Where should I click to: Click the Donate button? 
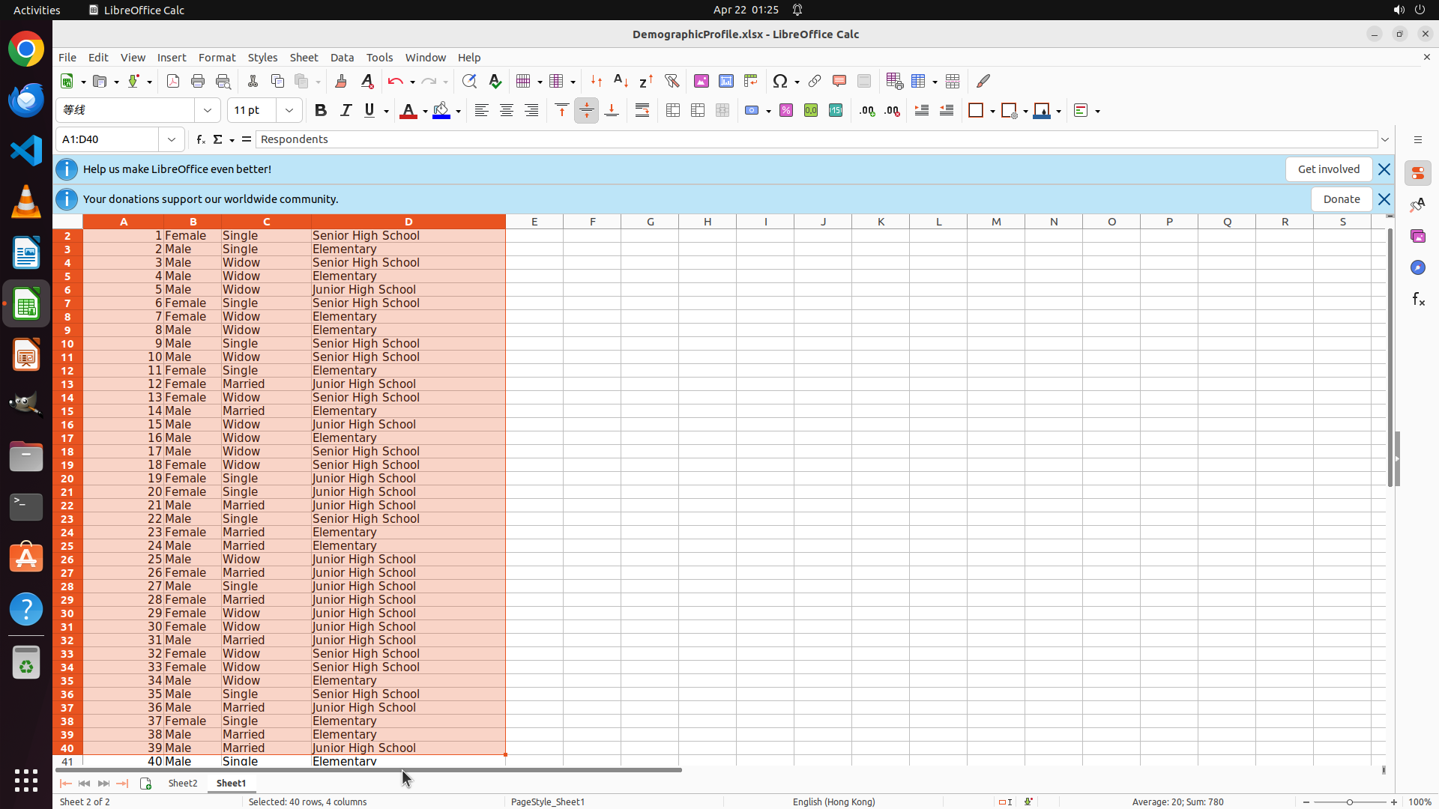point(1341,199)
